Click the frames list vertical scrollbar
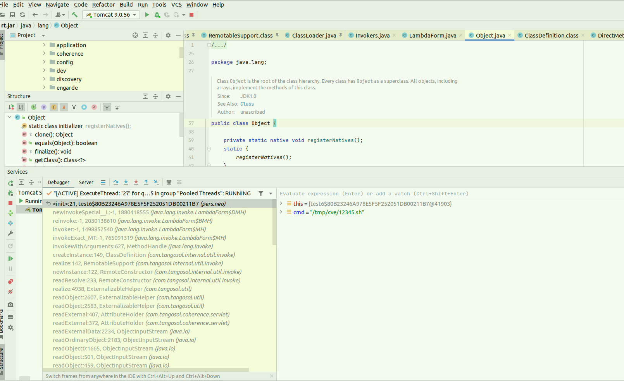The height and width of the screenshot is (381, 624). pyautogui.click(x=274, y=222)
